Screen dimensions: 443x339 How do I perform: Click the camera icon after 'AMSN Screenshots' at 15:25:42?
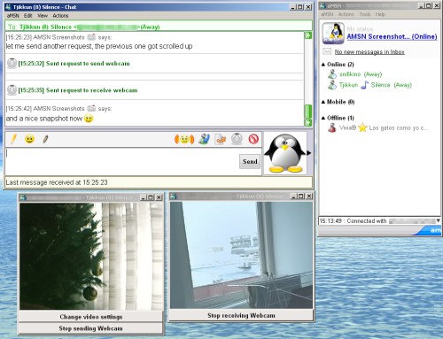[91, 108]
